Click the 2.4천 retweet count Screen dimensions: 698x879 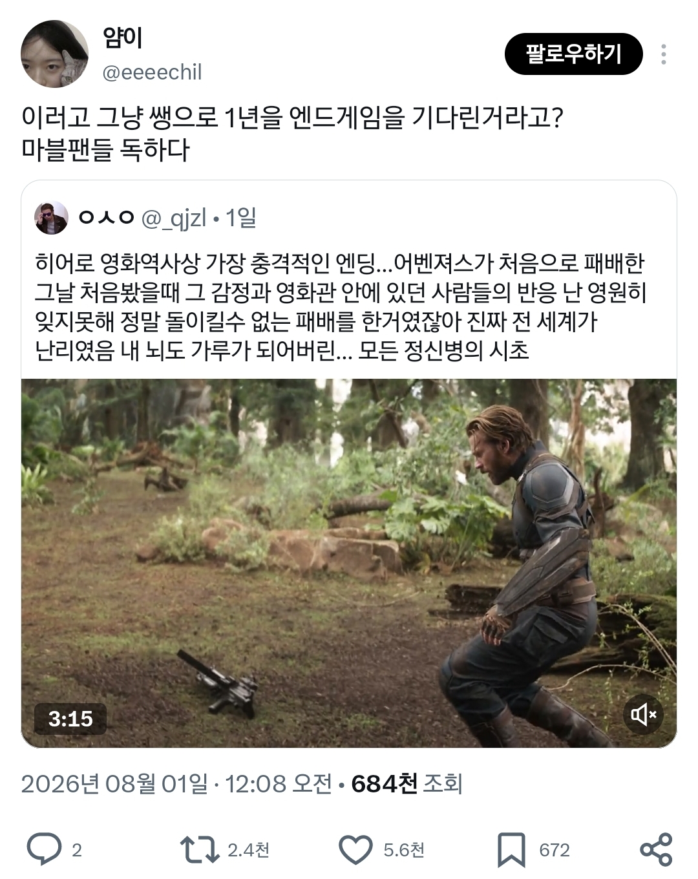pos(248,850)
